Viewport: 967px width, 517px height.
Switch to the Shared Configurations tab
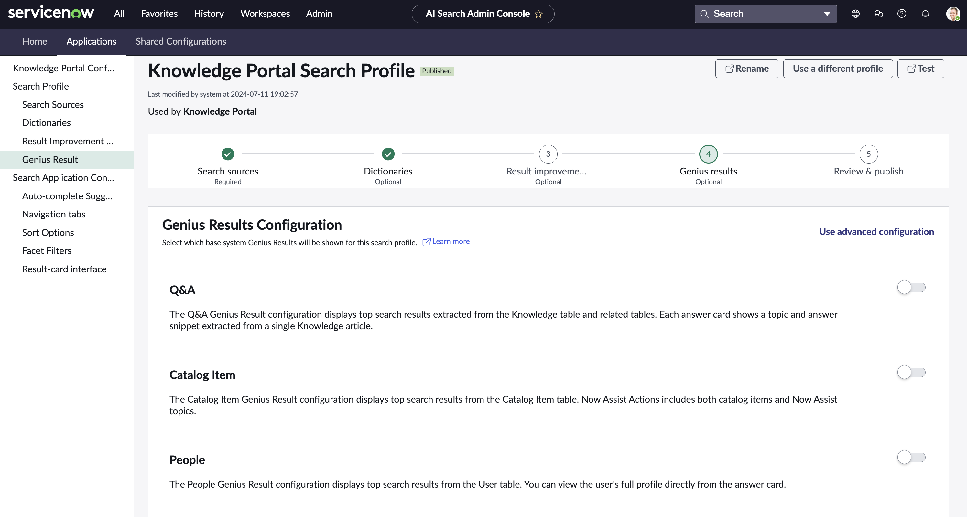point(180,41)
